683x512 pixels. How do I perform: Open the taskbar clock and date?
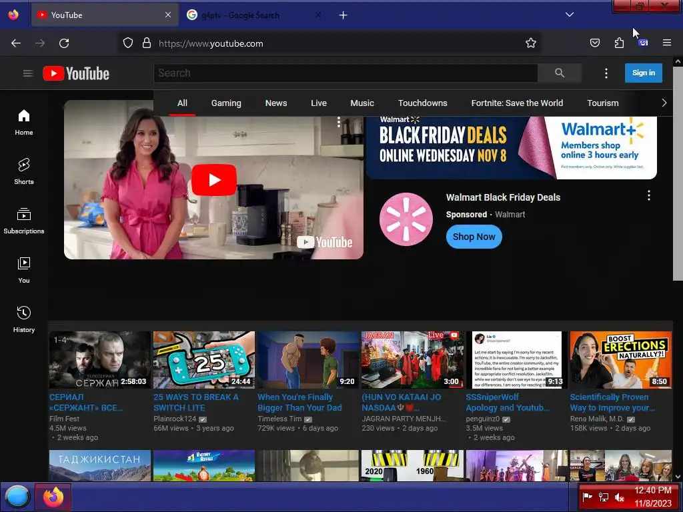coord(652,497)
